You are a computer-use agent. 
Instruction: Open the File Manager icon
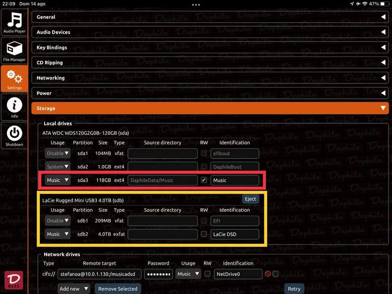(x=14, y=50)
